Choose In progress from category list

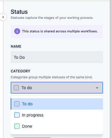[x=57, y=115]
